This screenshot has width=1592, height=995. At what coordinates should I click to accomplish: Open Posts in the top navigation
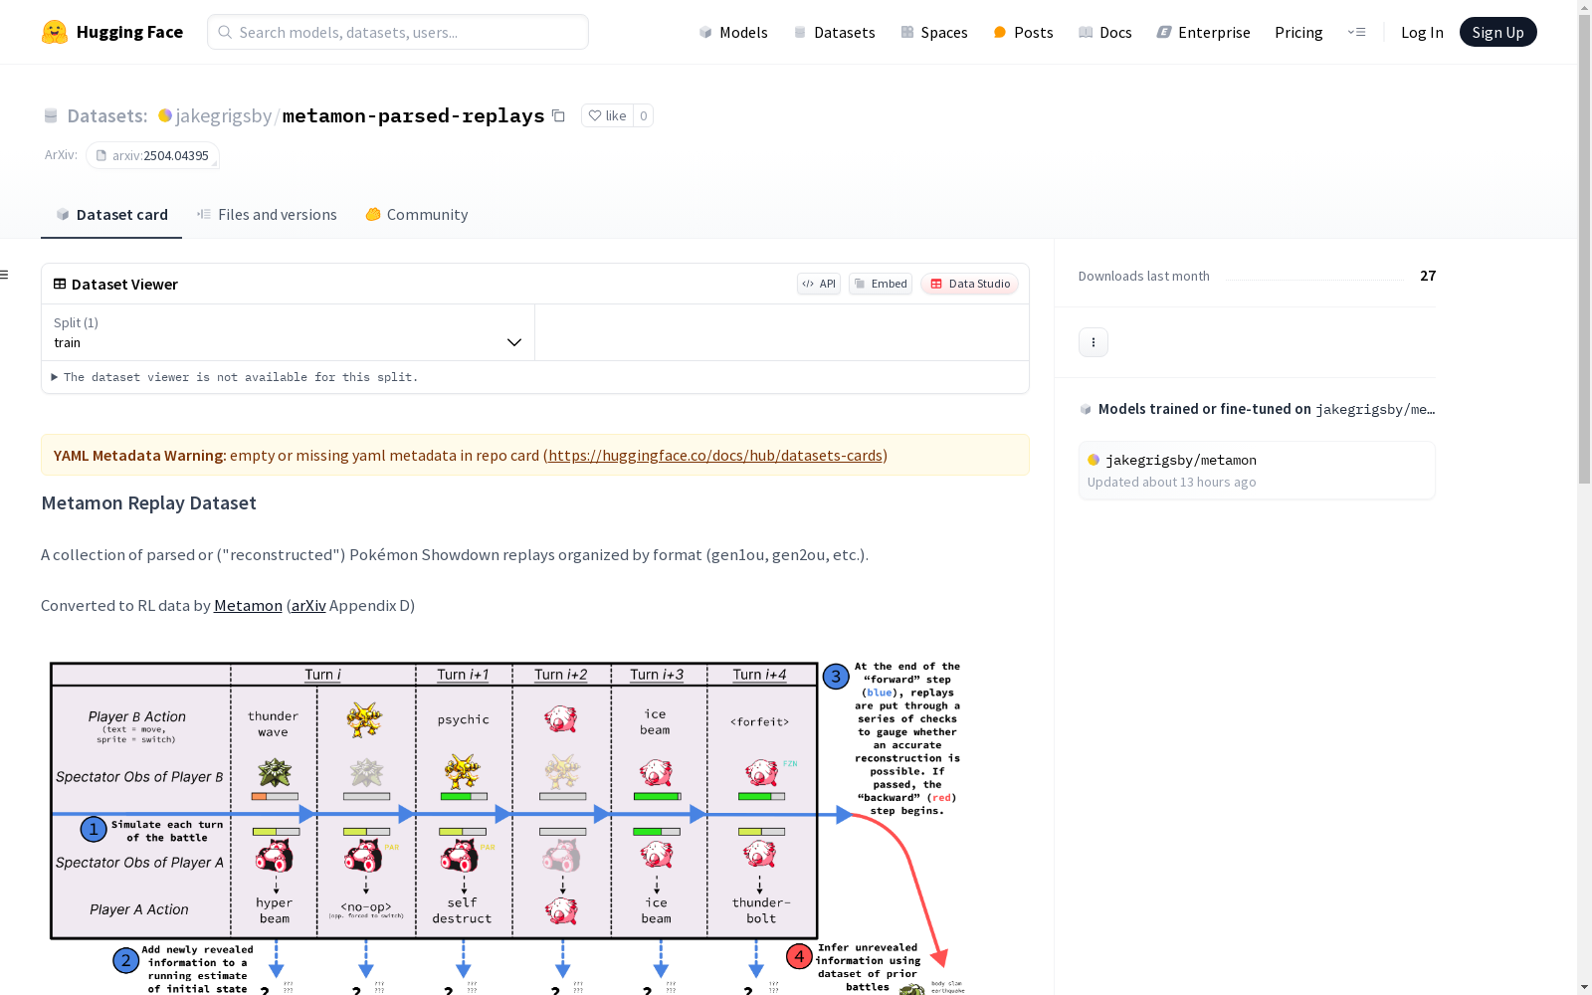1023,32
